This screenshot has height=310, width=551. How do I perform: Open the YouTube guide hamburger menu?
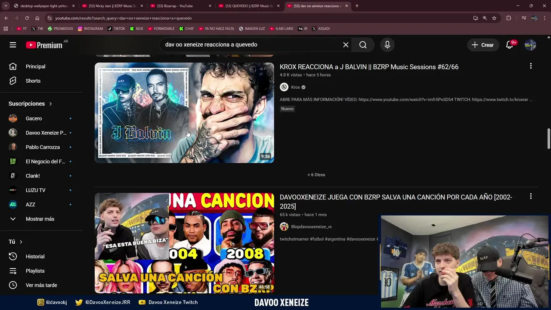pos(13,45)
